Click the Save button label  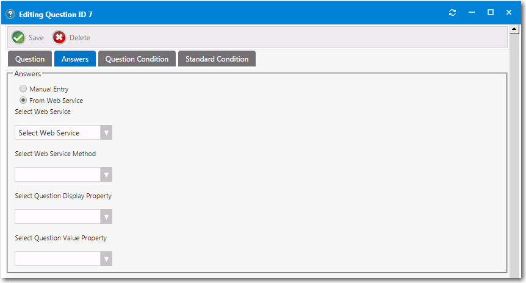click(36, 38)
